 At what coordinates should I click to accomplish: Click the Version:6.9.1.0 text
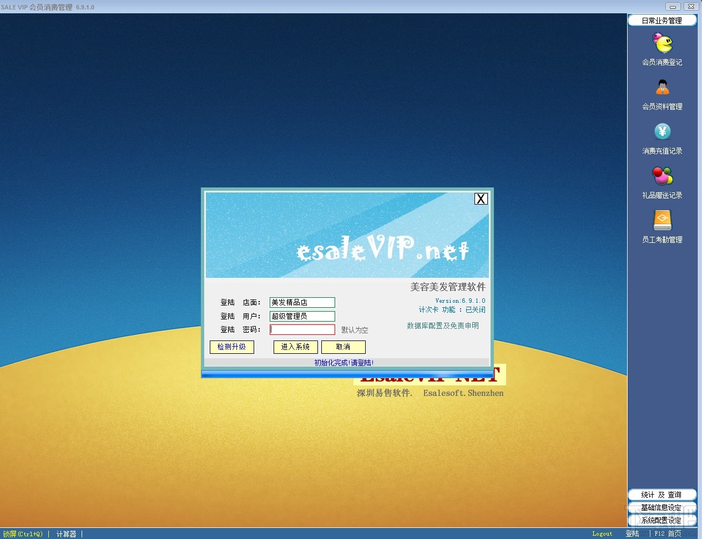(x=460, y=301)
